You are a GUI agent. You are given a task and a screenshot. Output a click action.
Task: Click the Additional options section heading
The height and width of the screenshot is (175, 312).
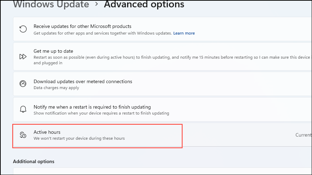[x=34, y=161]
